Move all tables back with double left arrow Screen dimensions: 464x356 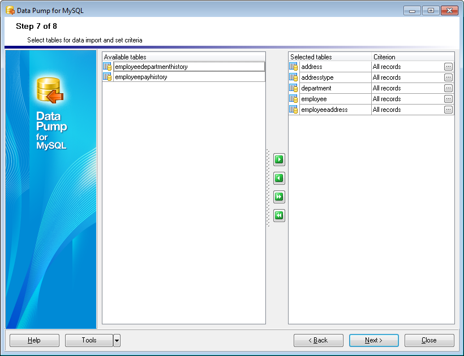278,215
